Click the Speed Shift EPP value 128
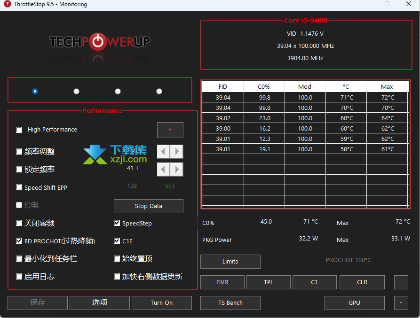The width and height of the screenshot is (420, 318). (x=132, y=186)
